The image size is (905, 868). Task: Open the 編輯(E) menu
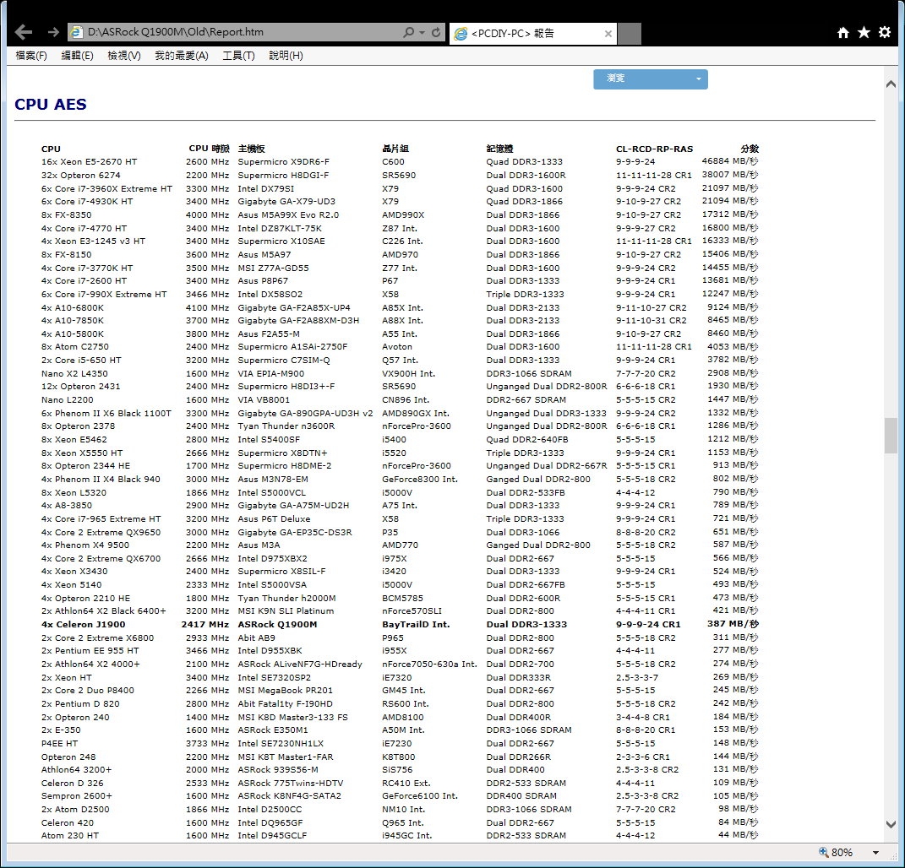(78, 56)
